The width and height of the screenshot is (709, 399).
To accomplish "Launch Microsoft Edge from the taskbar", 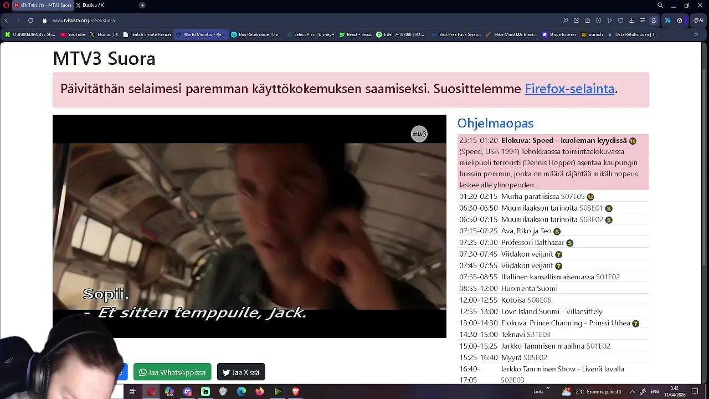I will click(242, 391).
